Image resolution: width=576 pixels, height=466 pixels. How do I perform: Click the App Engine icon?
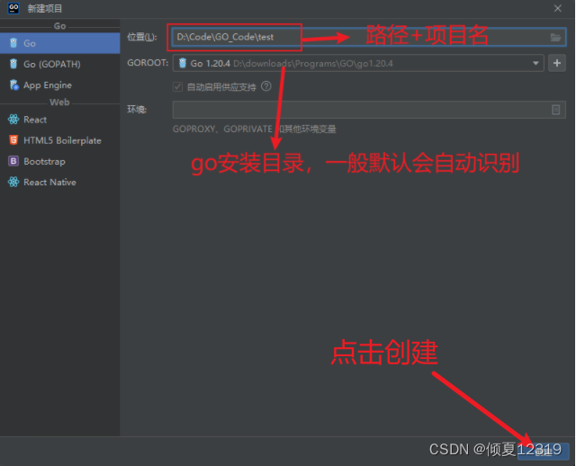tap(14, 85)
